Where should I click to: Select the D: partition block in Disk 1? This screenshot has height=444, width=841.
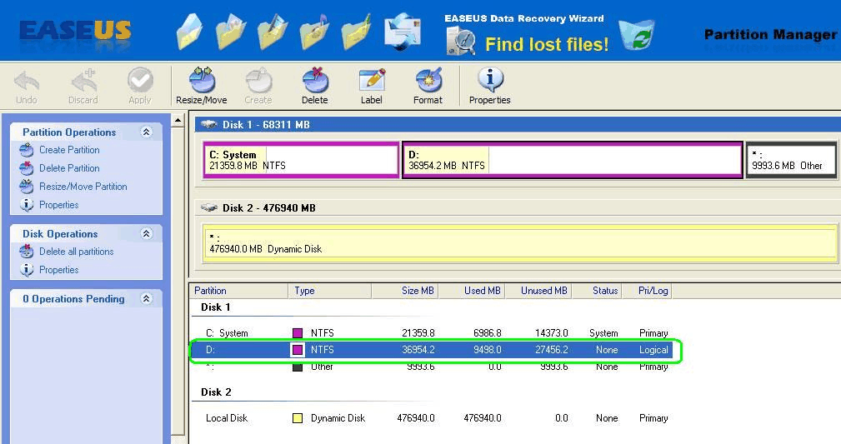coord(573,160)
